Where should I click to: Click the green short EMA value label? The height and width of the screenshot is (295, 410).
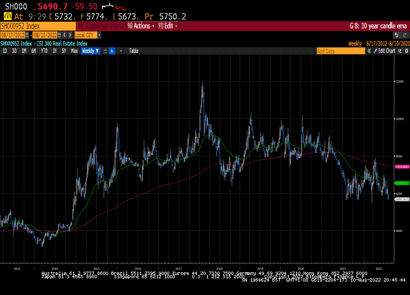pos(402,183)
